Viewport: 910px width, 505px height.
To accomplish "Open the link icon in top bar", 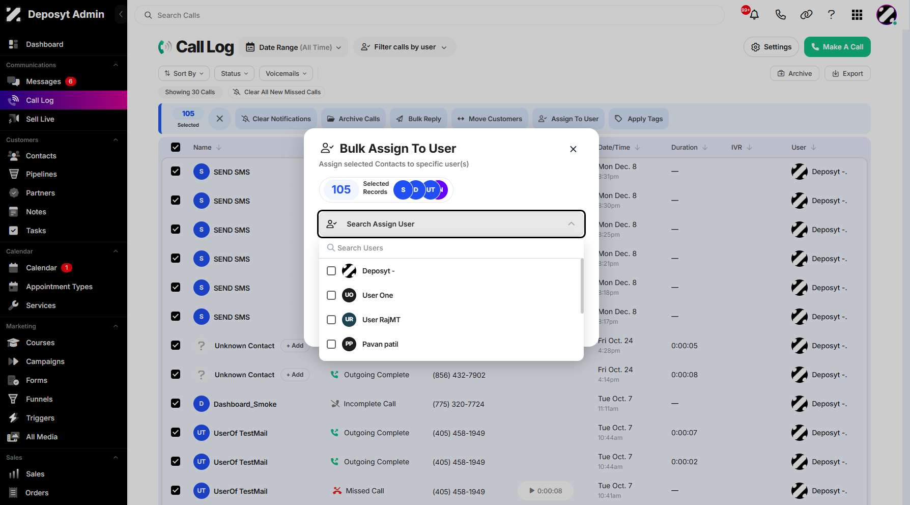I will 806,15.
